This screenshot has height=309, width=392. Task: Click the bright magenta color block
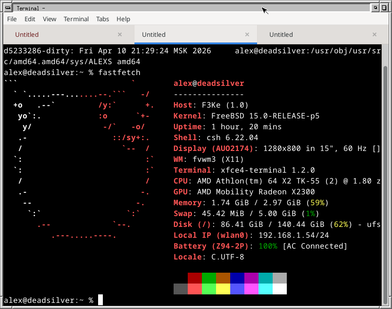click(251, 289)
